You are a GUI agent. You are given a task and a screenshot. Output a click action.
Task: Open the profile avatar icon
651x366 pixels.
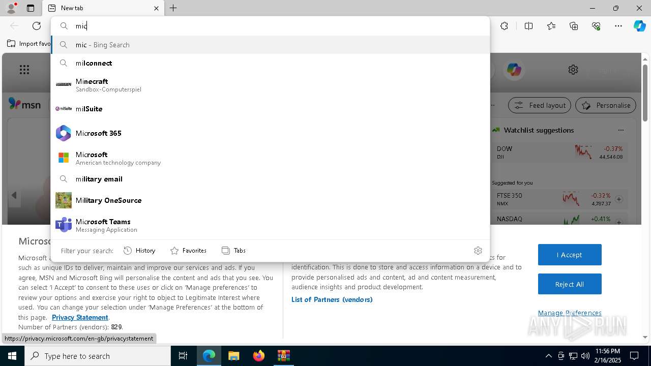(11, 8)
